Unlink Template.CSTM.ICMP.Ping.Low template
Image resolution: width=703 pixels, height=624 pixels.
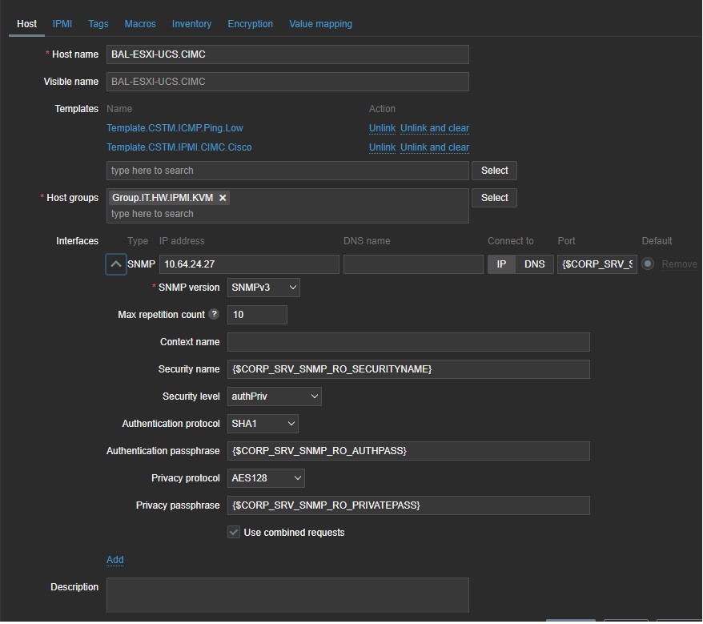(382, 128)
